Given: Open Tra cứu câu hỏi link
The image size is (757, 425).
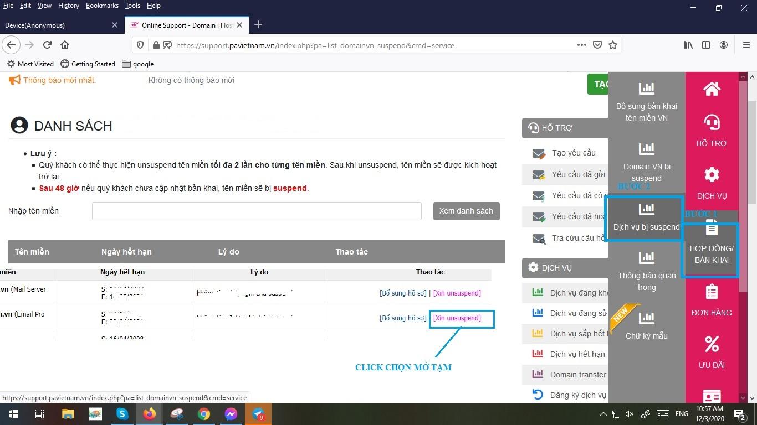Looking at the screenshot, I should point(579,238).
